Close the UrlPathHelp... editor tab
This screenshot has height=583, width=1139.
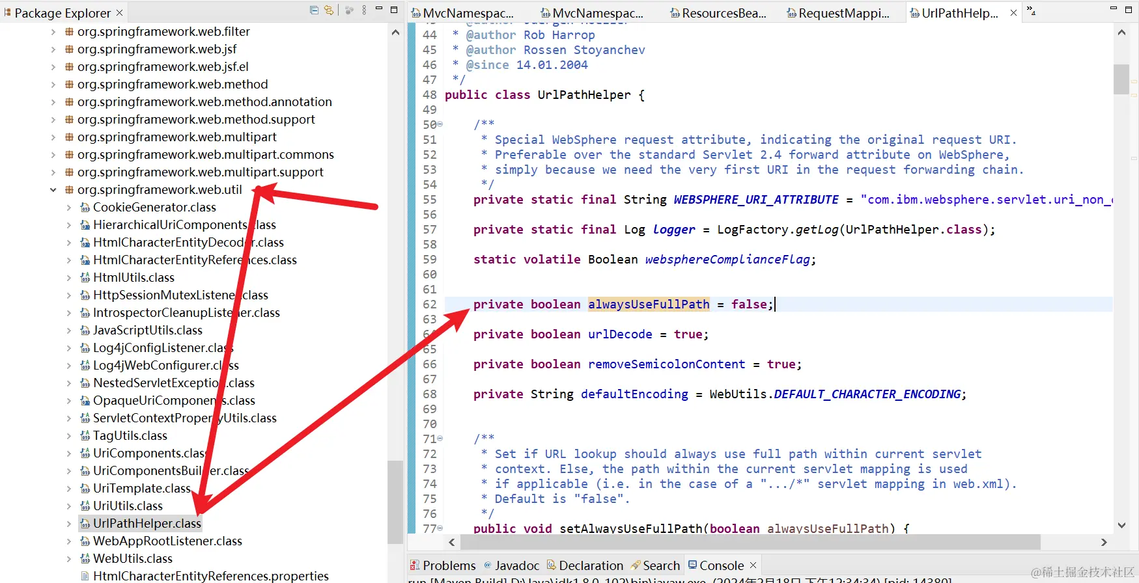(1013, 13)
